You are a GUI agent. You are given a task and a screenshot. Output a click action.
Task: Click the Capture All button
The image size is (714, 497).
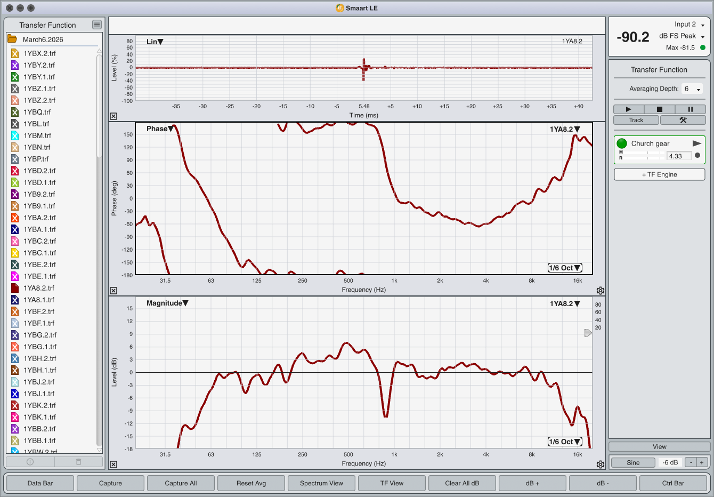181,483
